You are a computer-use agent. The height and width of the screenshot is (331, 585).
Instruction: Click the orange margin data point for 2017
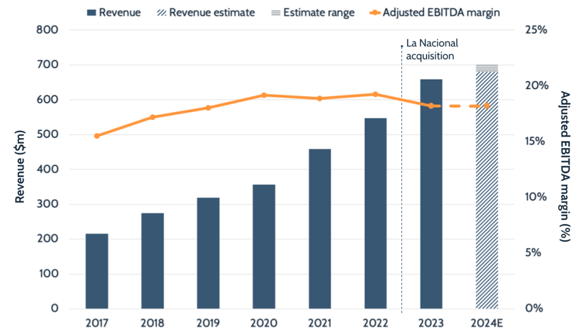pos(97,136)
